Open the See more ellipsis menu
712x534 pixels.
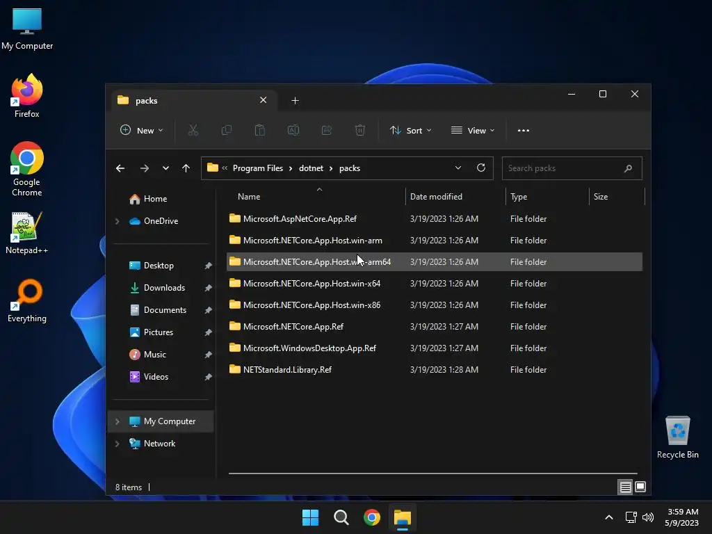coord(523,130)
